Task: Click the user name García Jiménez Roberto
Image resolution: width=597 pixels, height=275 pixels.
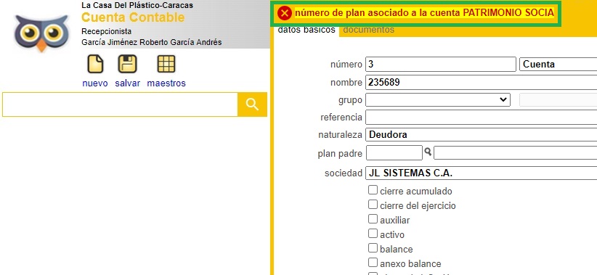Action: (x=152, y=42)
